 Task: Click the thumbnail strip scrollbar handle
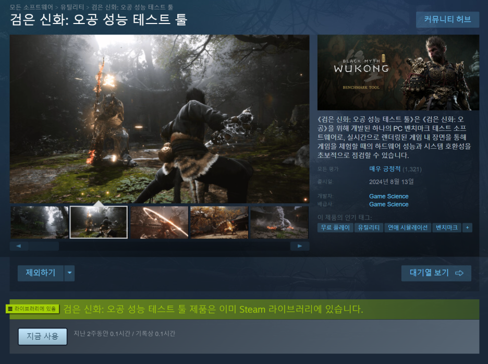(44, 246)
